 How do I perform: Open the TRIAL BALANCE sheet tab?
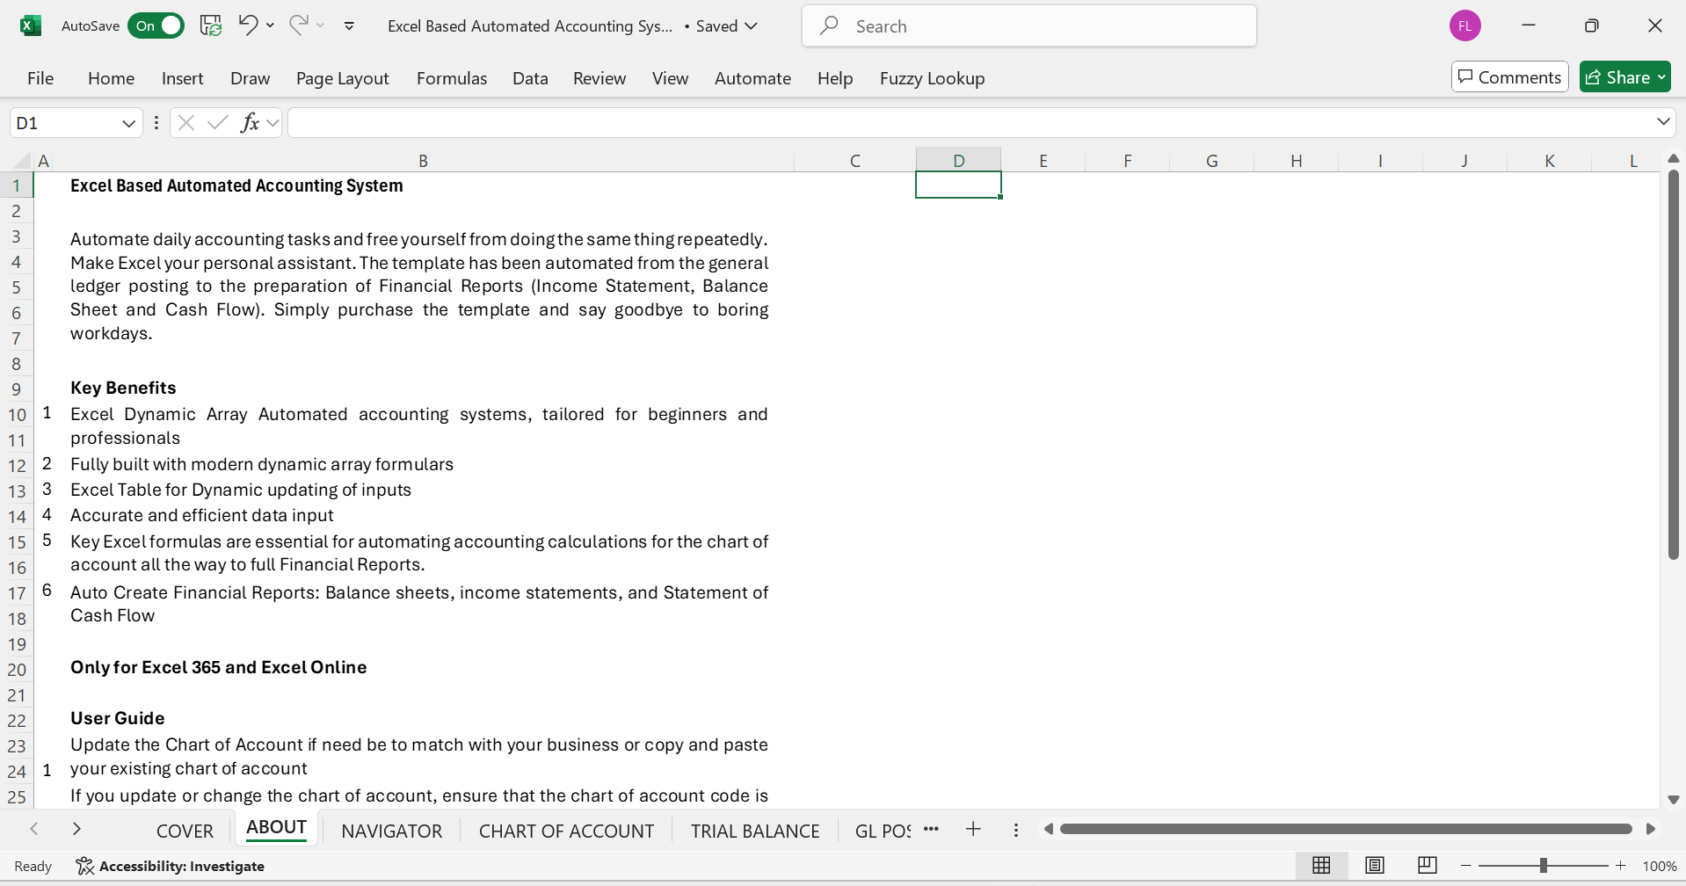pyautogui.click(x=754, y=831)
